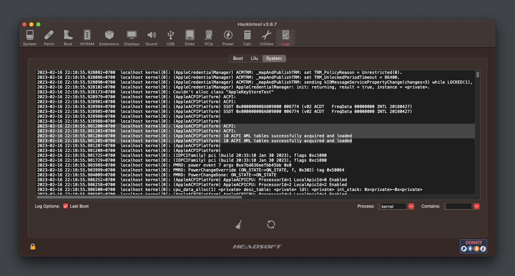Click the HEADSOFT logo
The width and height of the screenshot is (515, 276).
(257, 247)
